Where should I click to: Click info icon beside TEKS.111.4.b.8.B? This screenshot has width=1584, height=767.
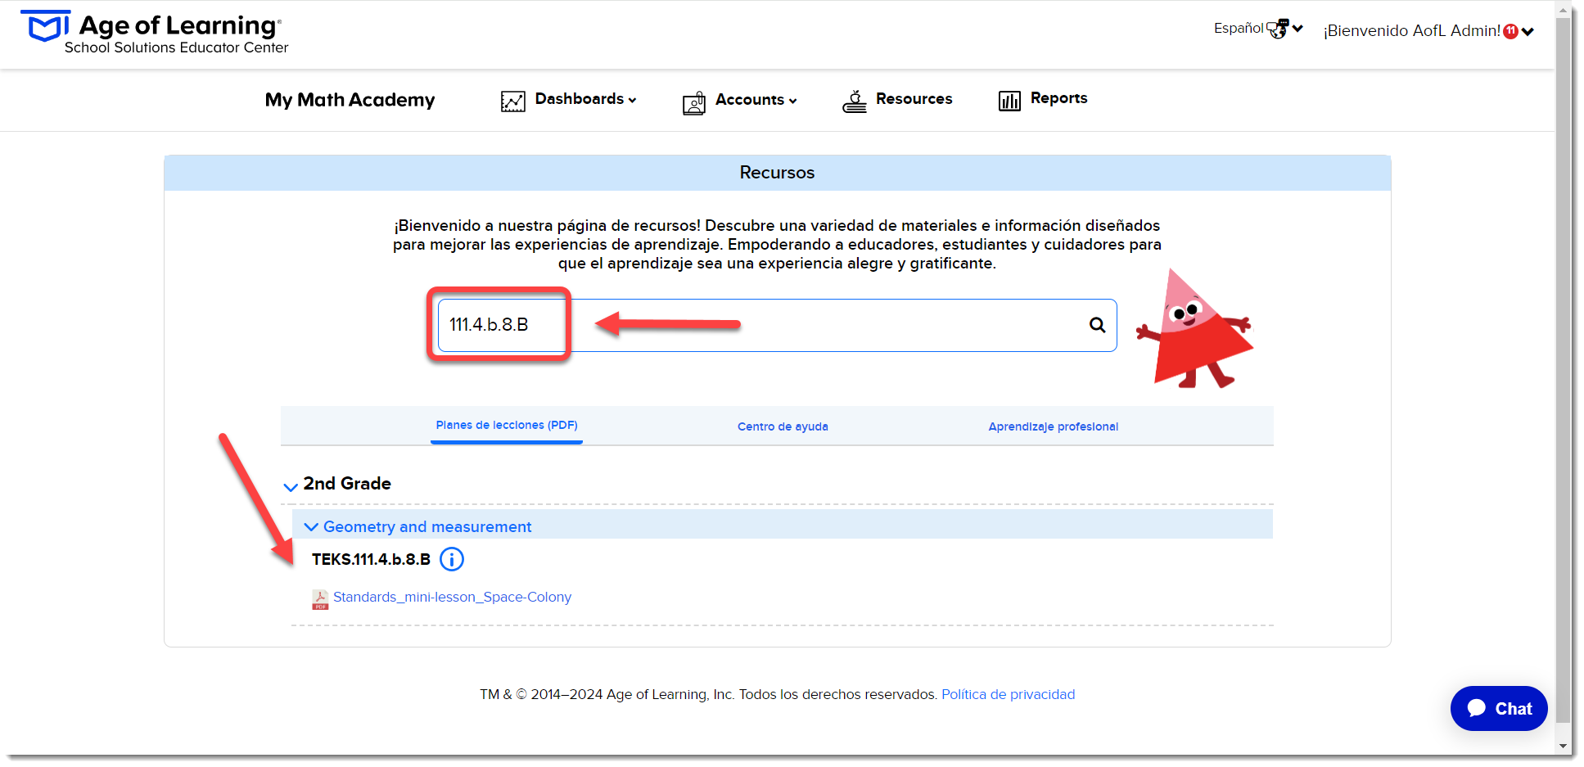(x=452, y=559)
